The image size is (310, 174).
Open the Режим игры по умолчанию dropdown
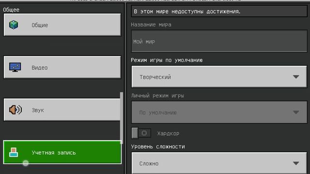pyautogui.click(x=219, y=77)
